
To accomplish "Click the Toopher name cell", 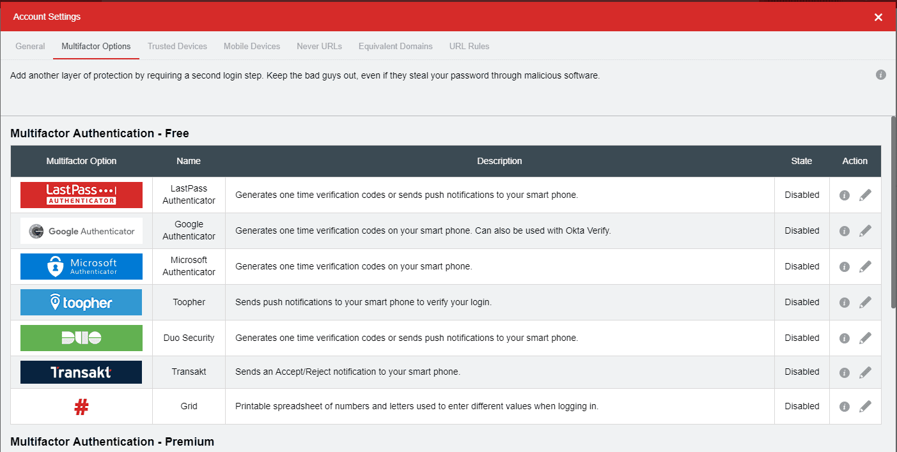I will click(189, 302).
